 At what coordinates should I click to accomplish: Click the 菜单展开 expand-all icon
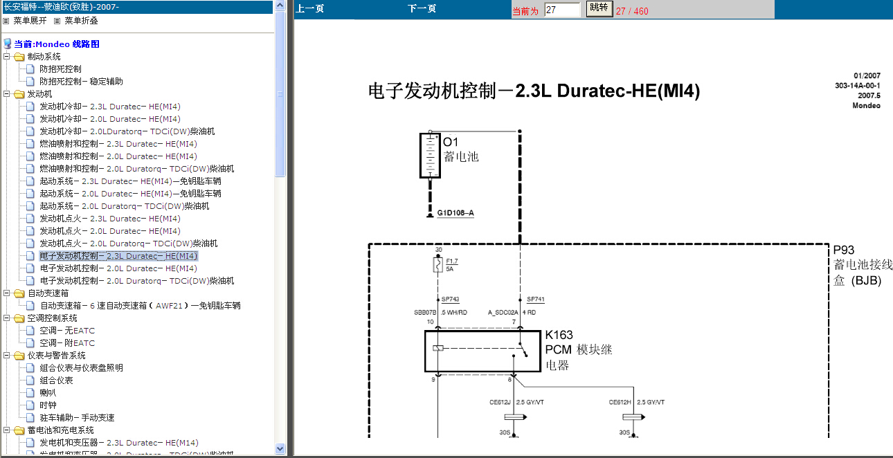[6, 21]
